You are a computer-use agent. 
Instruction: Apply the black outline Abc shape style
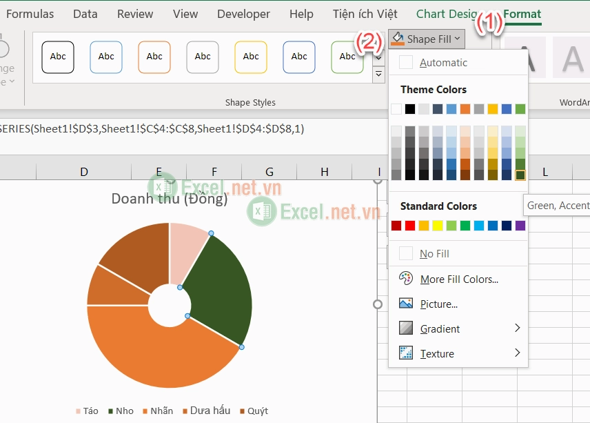(x=58, y=57)
